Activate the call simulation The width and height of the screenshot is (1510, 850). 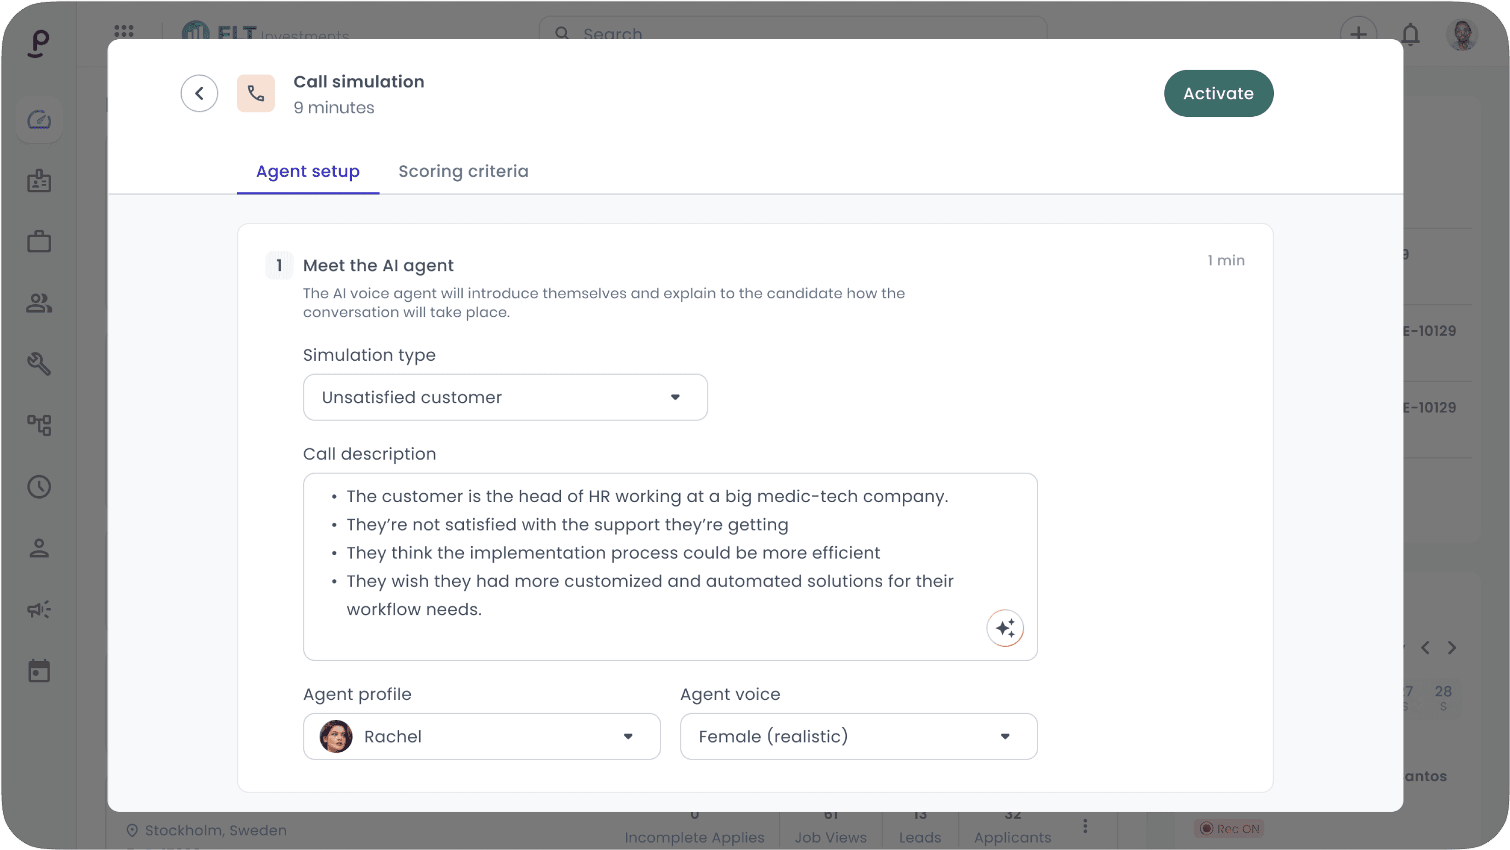coord(1219,93)
